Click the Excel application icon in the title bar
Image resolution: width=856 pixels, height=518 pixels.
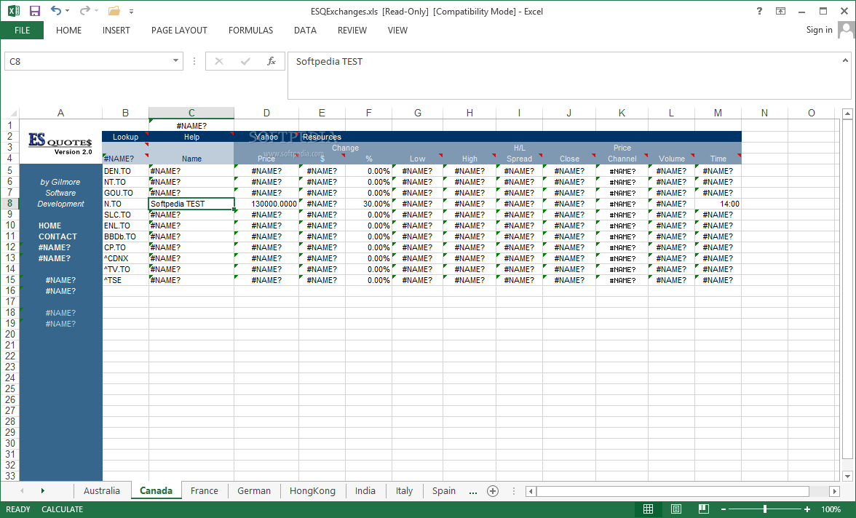(14, 10)
